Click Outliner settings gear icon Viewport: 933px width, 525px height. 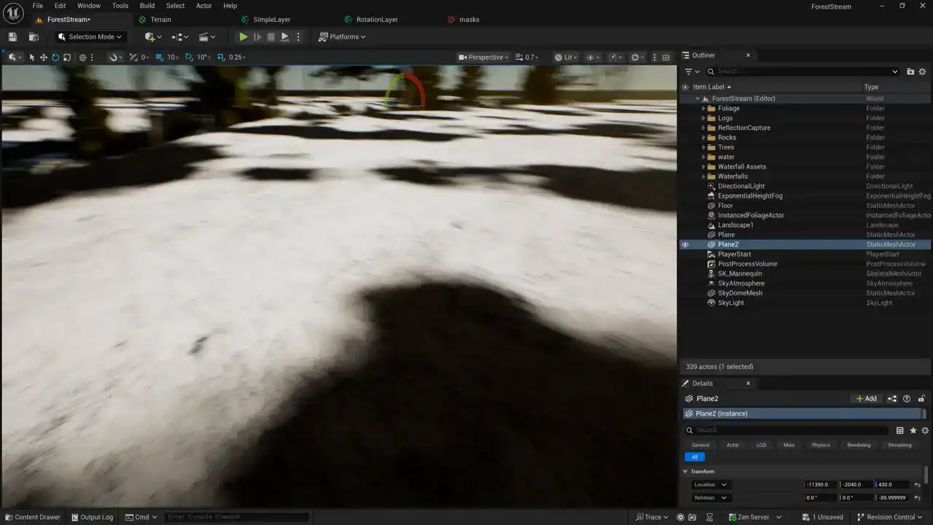[x=922, y=71]
